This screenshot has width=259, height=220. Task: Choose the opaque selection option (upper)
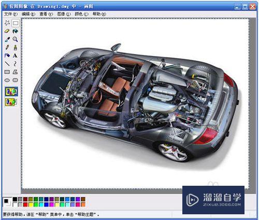click(11, 91)
